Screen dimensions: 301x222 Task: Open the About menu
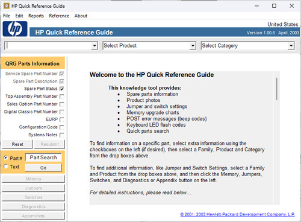81,16
